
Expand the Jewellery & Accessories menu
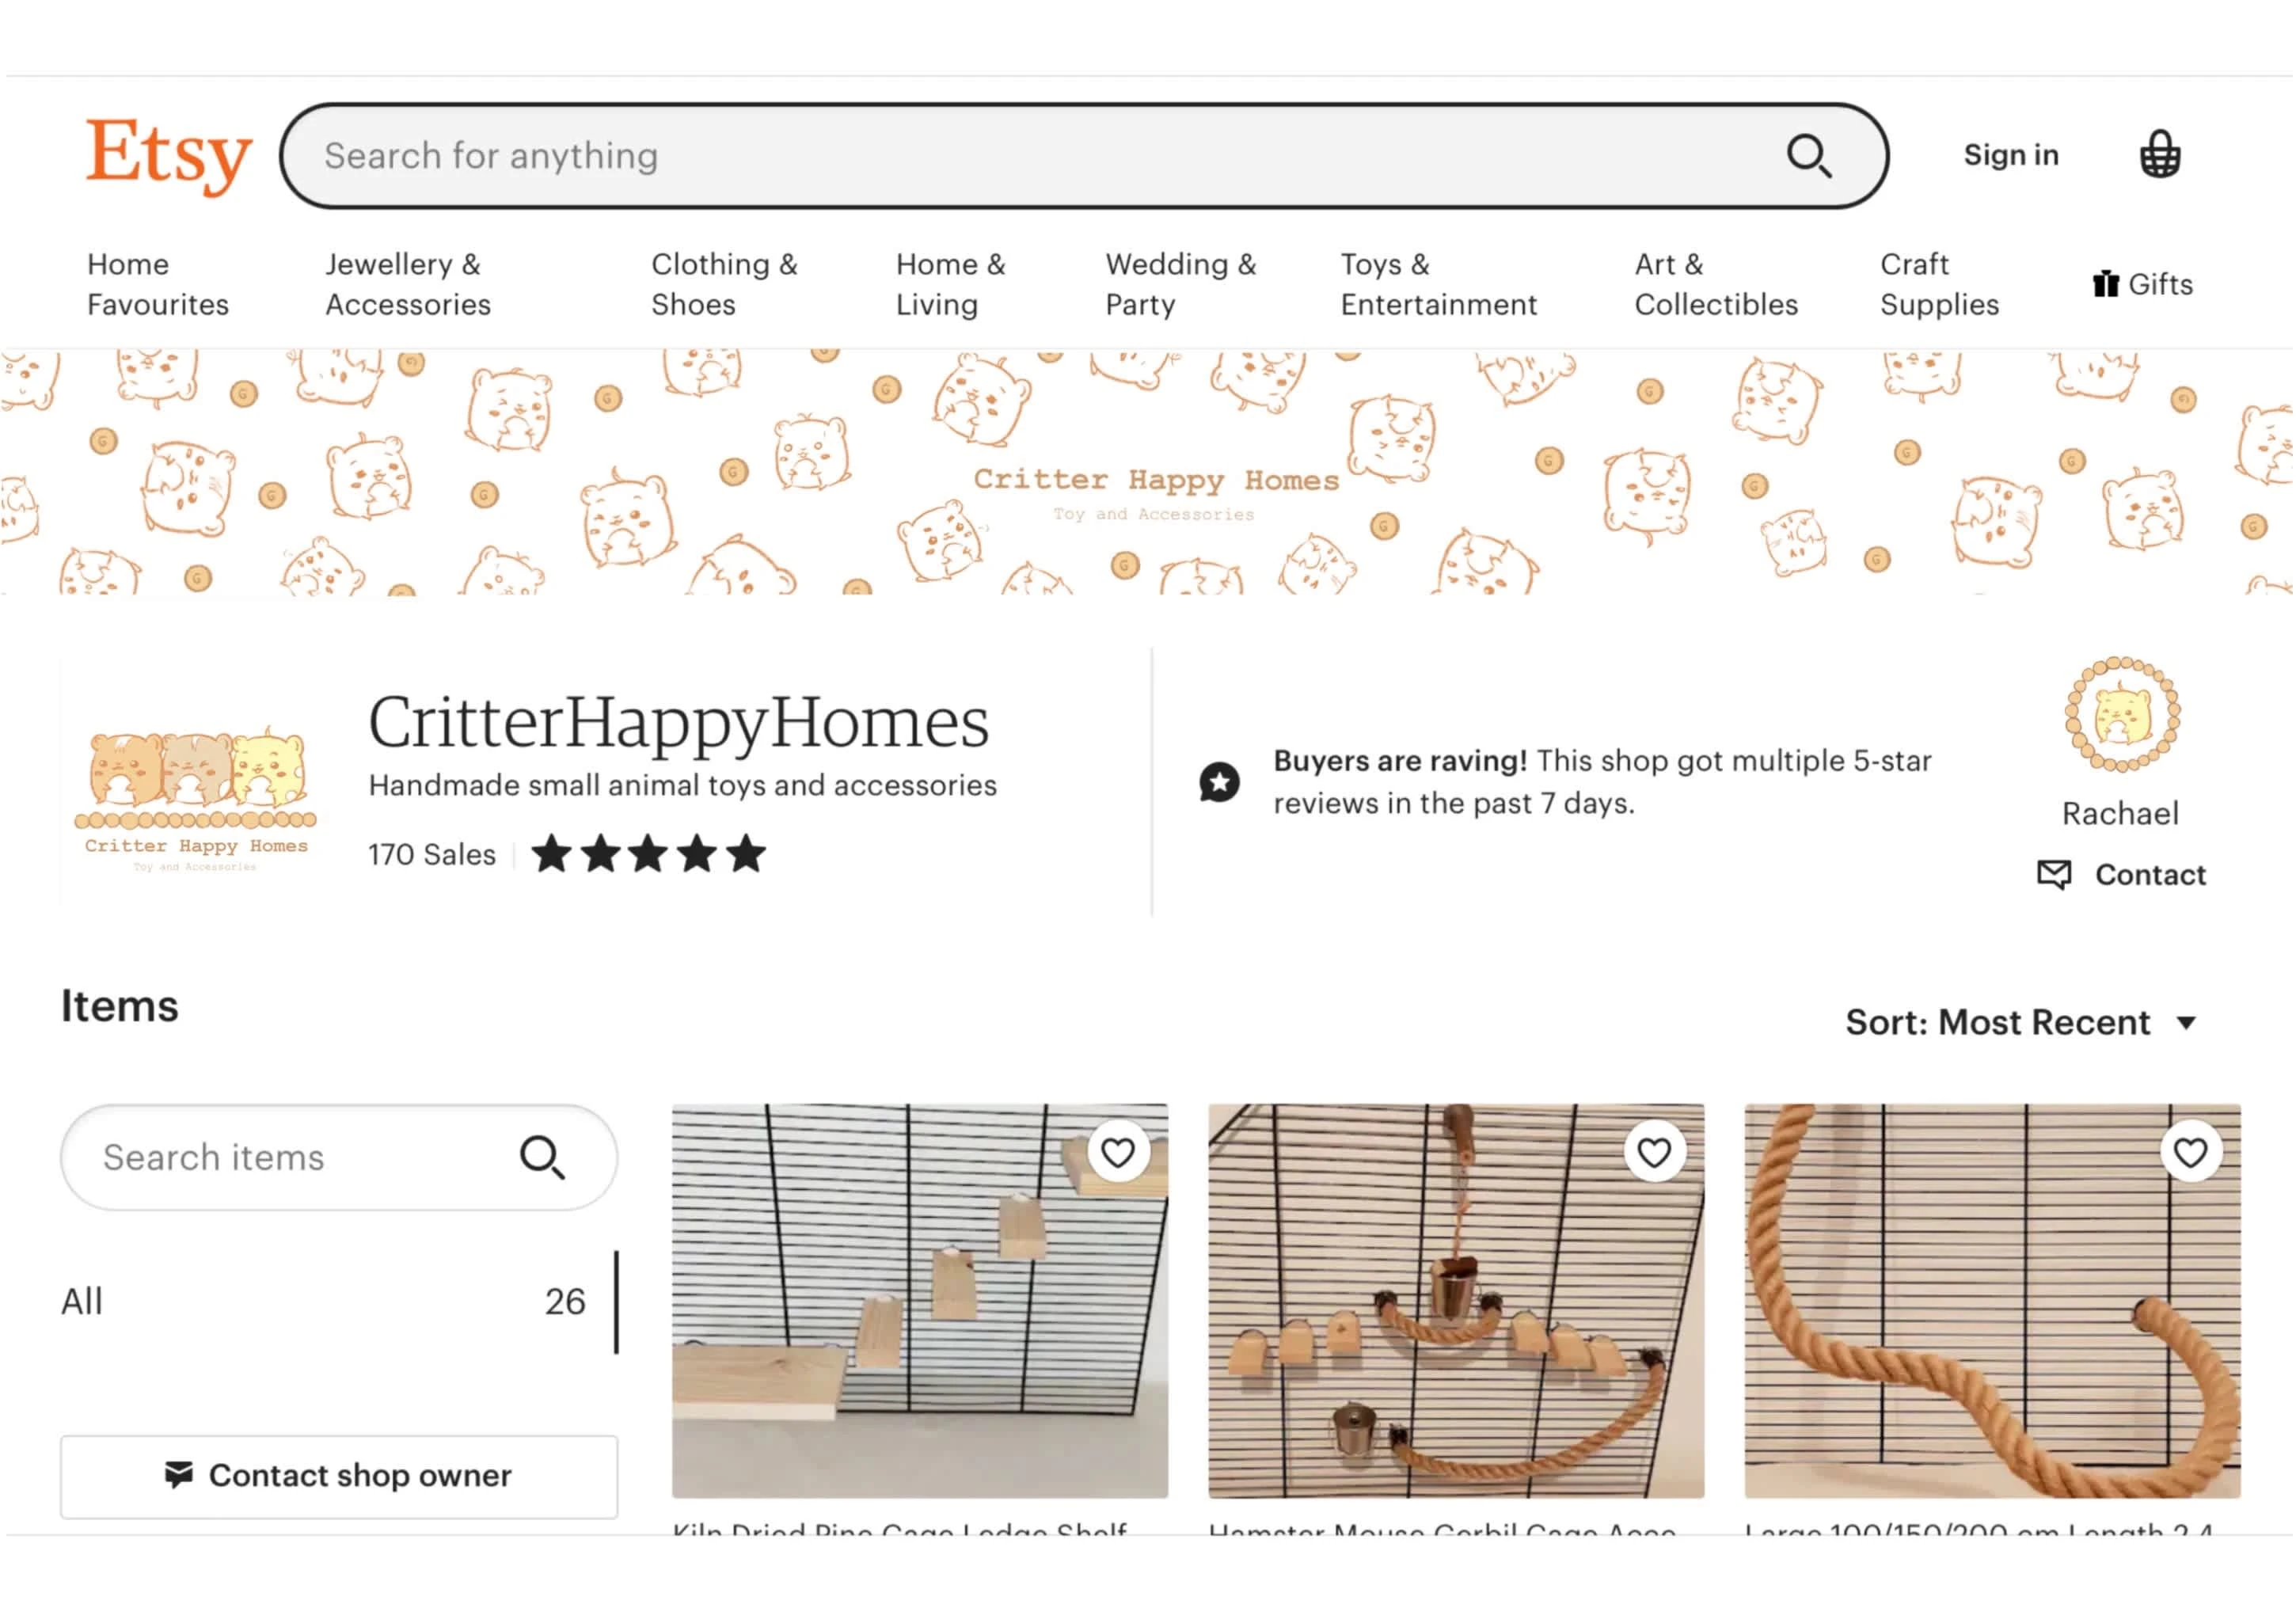pyautogui.click(x=408, y=283)
